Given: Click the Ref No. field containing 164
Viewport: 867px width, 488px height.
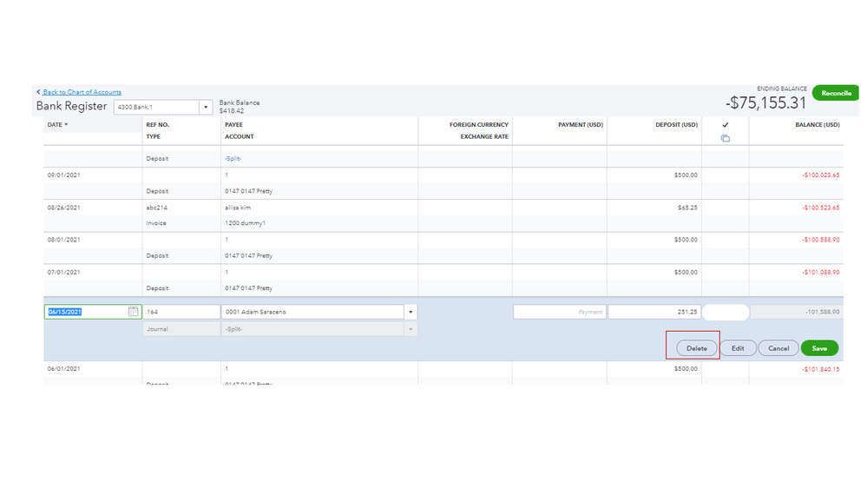Looking at the screenshot, I should 181,312.
